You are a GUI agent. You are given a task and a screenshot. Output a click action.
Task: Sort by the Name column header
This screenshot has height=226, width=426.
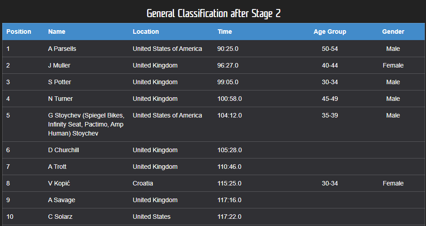[x=57, y=32]
